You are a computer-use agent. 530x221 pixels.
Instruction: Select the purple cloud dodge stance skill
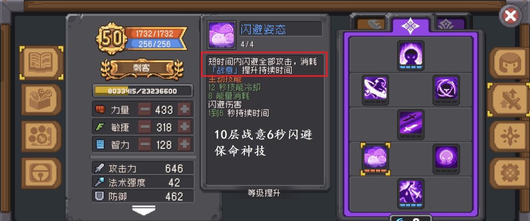(x=375, y=159)
